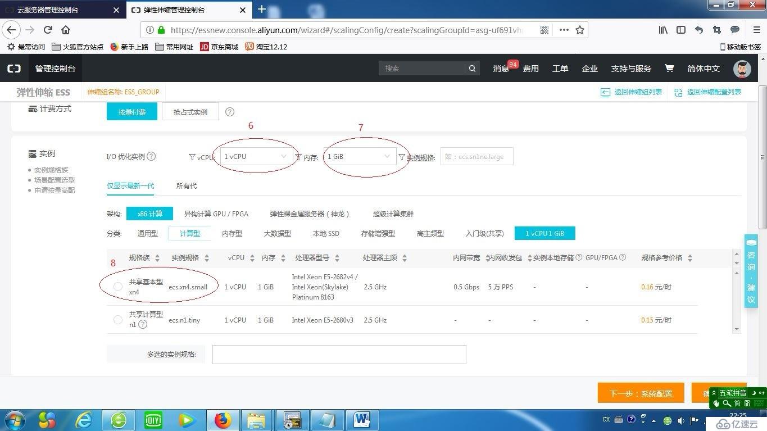
Task: Open Windows Explorer folder from the taskbar
Action: point(256,420)
